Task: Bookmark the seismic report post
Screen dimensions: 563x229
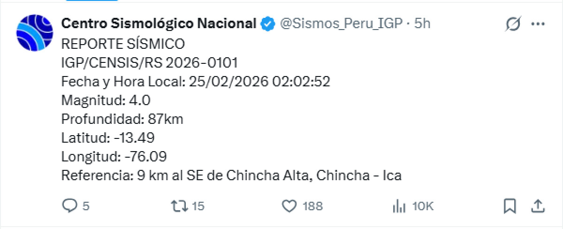Action: 510,206
